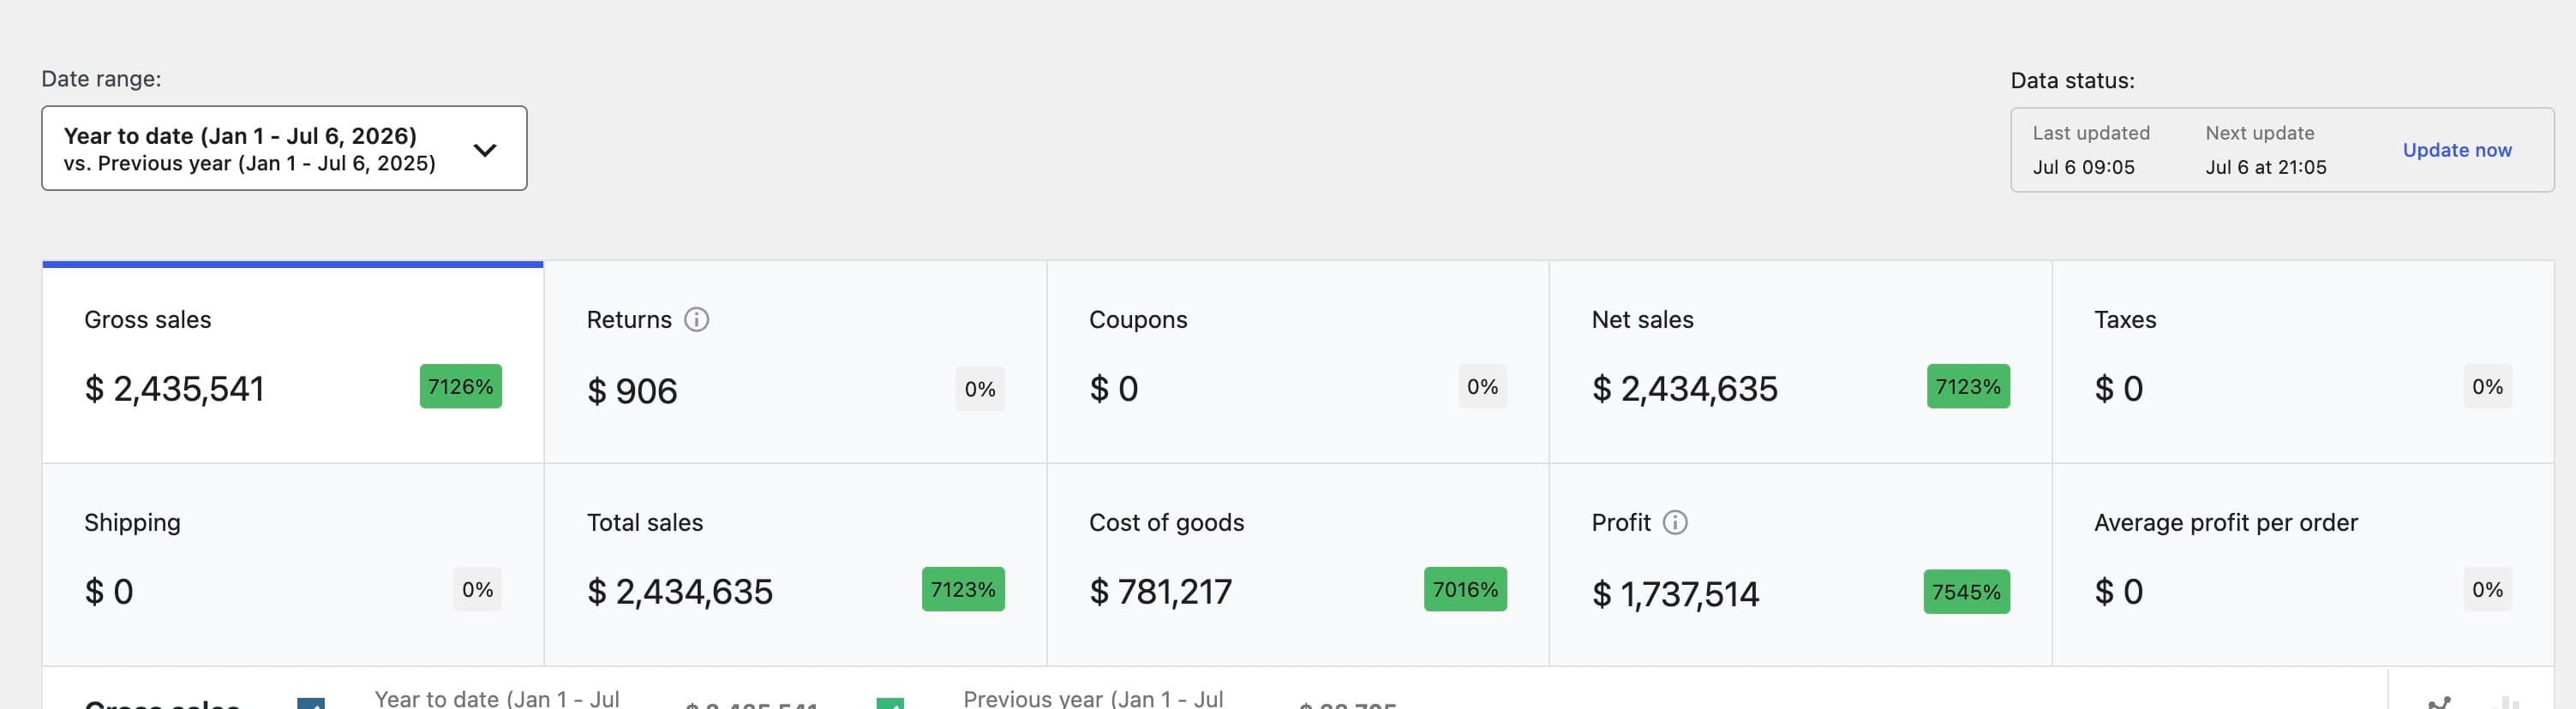
Task: Click the Profit info icon
Action: click(x=1675, y=522)
